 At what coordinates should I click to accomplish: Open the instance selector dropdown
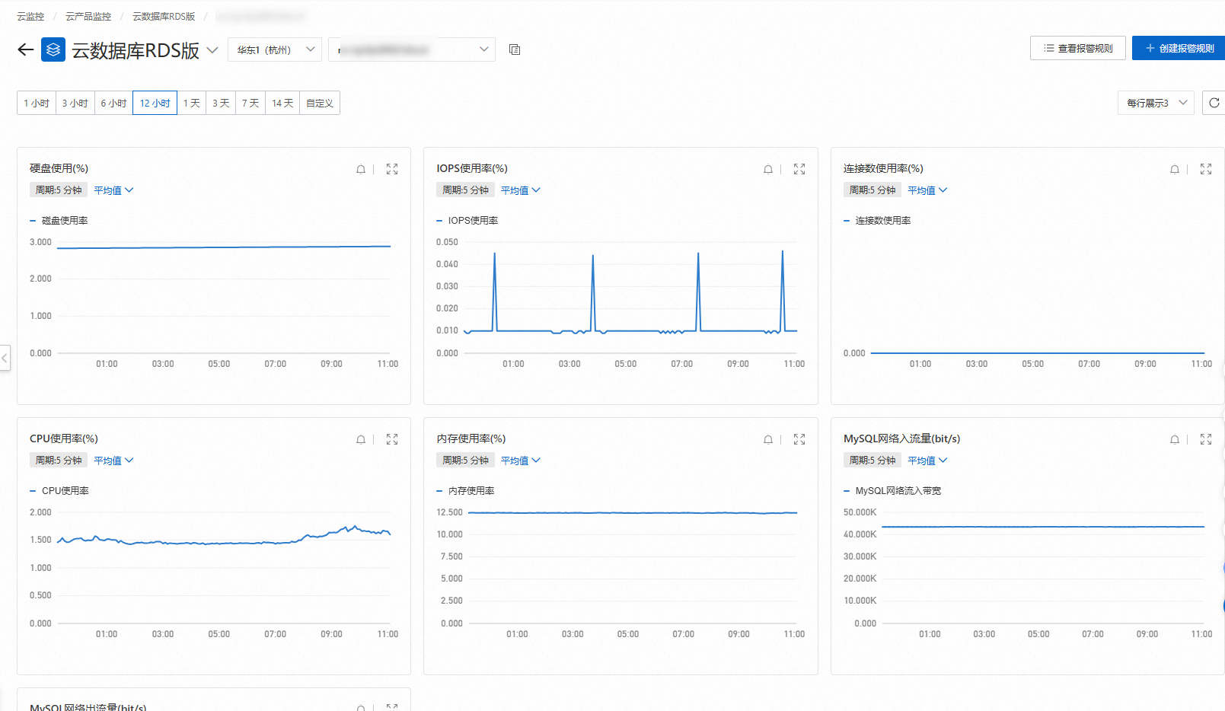412,49
